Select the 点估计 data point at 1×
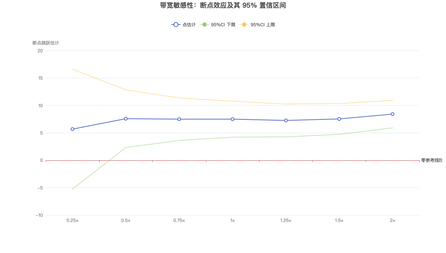Image resolution: width=446 pixels, height=253 pixels. tap(232, 119)
